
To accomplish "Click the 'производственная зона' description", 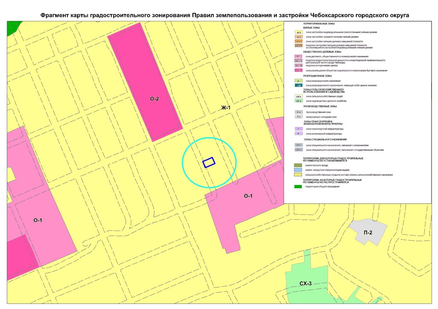I will pos(318,112).
